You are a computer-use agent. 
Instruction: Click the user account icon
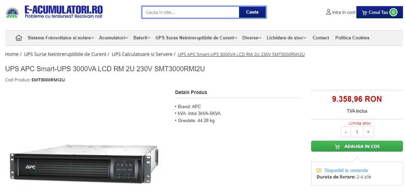point(328,12)
